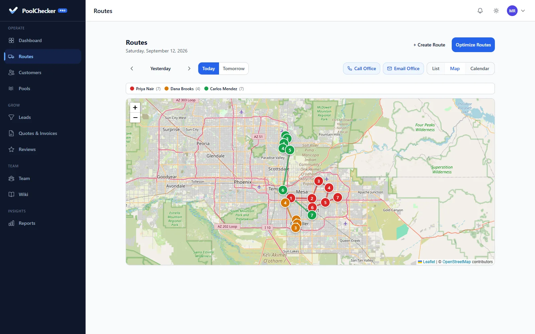
Task: Click the Dana Brooks legend name
Action: pos(182,89)
